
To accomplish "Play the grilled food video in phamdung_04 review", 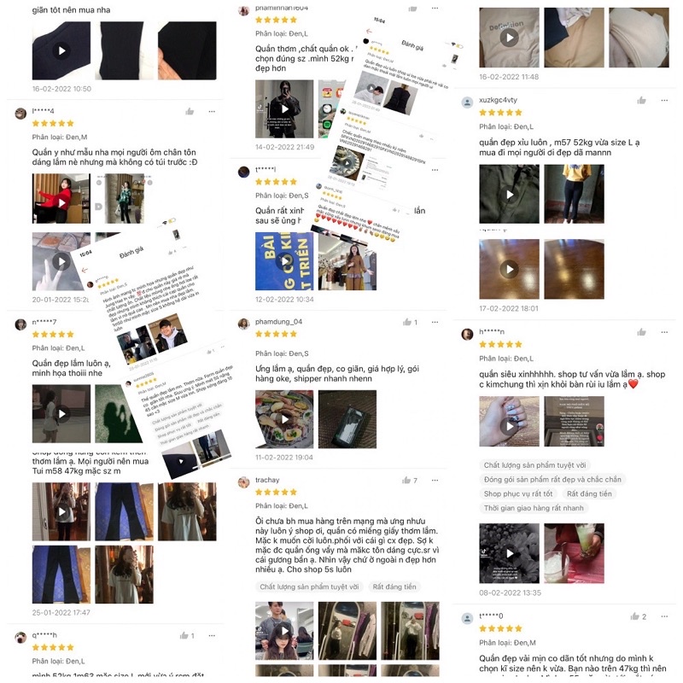I will click(284, 419).
